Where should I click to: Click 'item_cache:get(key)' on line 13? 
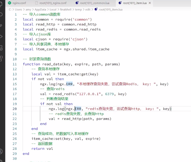coord(78,74)
